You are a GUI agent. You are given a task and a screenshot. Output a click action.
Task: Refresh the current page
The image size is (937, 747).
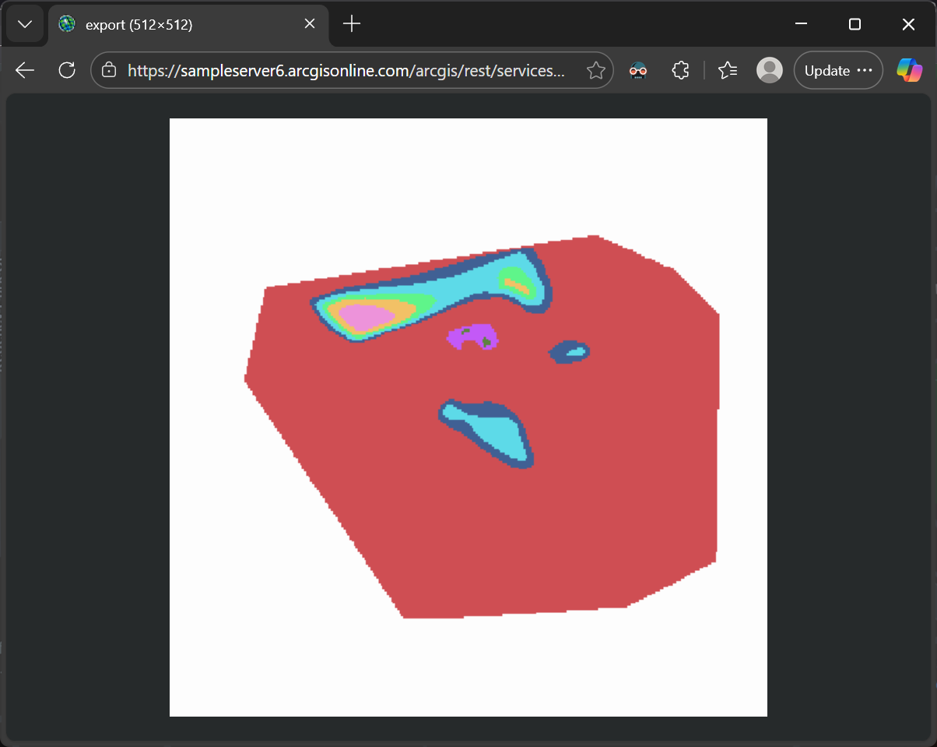click(x=67, y=70)
